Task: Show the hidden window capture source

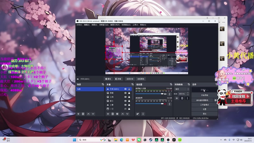Action: (x=125, y=109)
